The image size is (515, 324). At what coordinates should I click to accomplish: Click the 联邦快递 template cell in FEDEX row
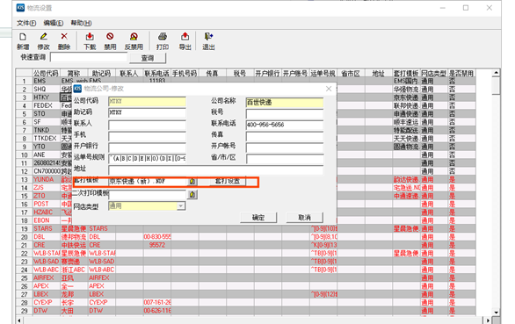[406, 105]
